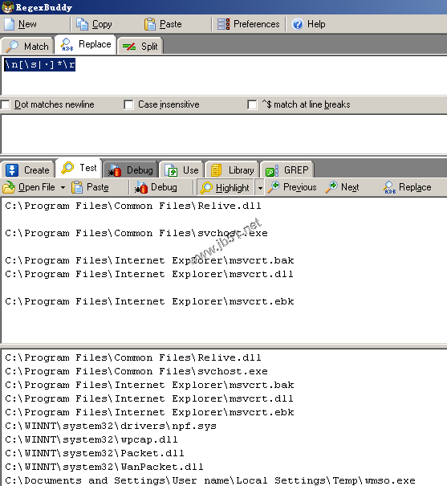Click inside the replacement text field
This screenshot has width=447, height=486.
pos(224,133)
